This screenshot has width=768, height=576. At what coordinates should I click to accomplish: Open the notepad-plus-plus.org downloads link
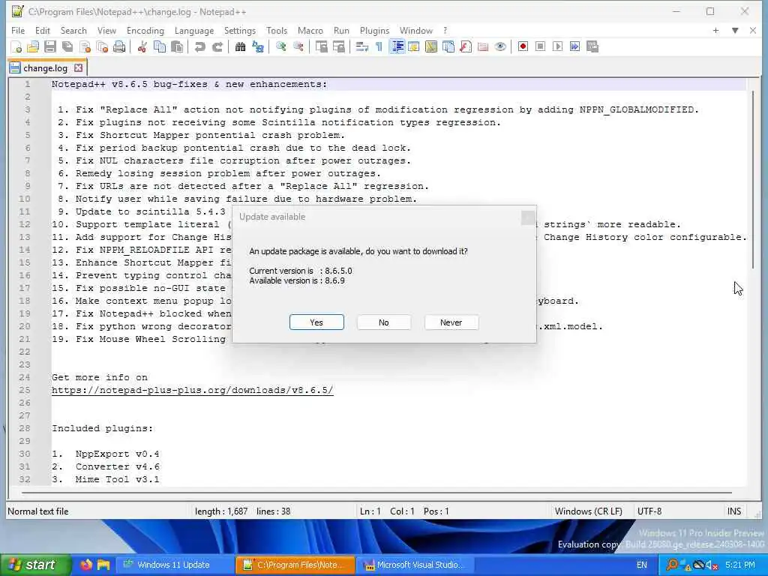(x=193, y=390)
